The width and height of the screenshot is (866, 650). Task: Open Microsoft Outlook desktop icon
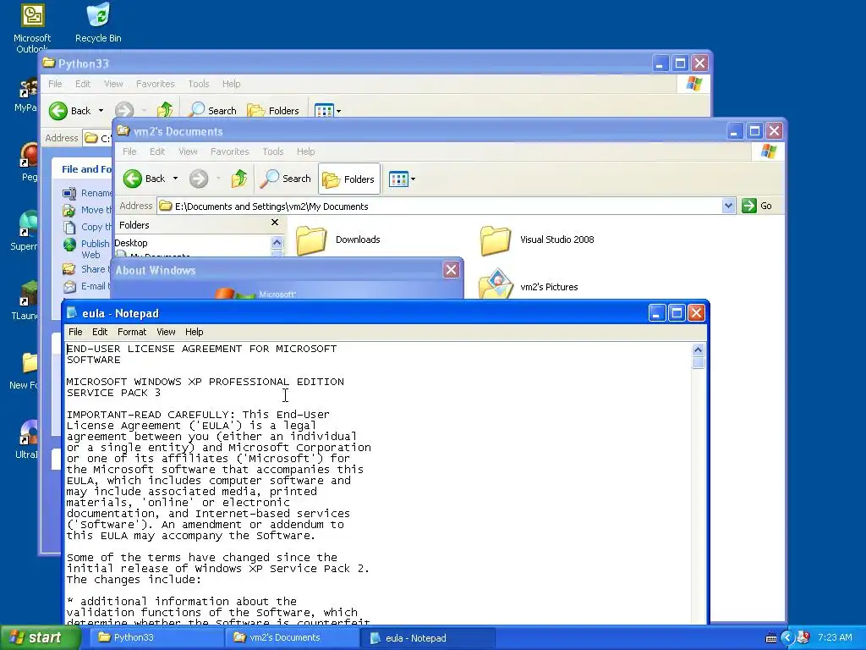point(32,28)
